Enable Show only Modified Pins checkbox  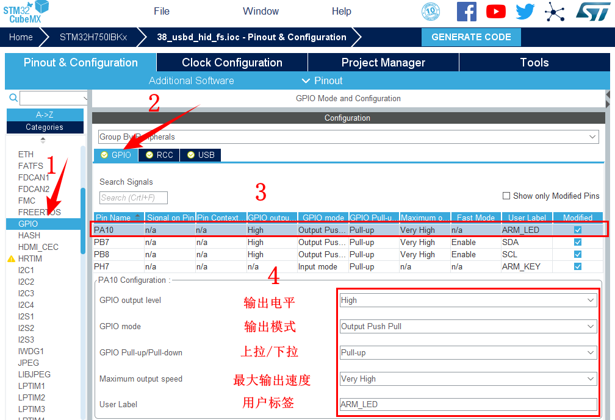506,196
